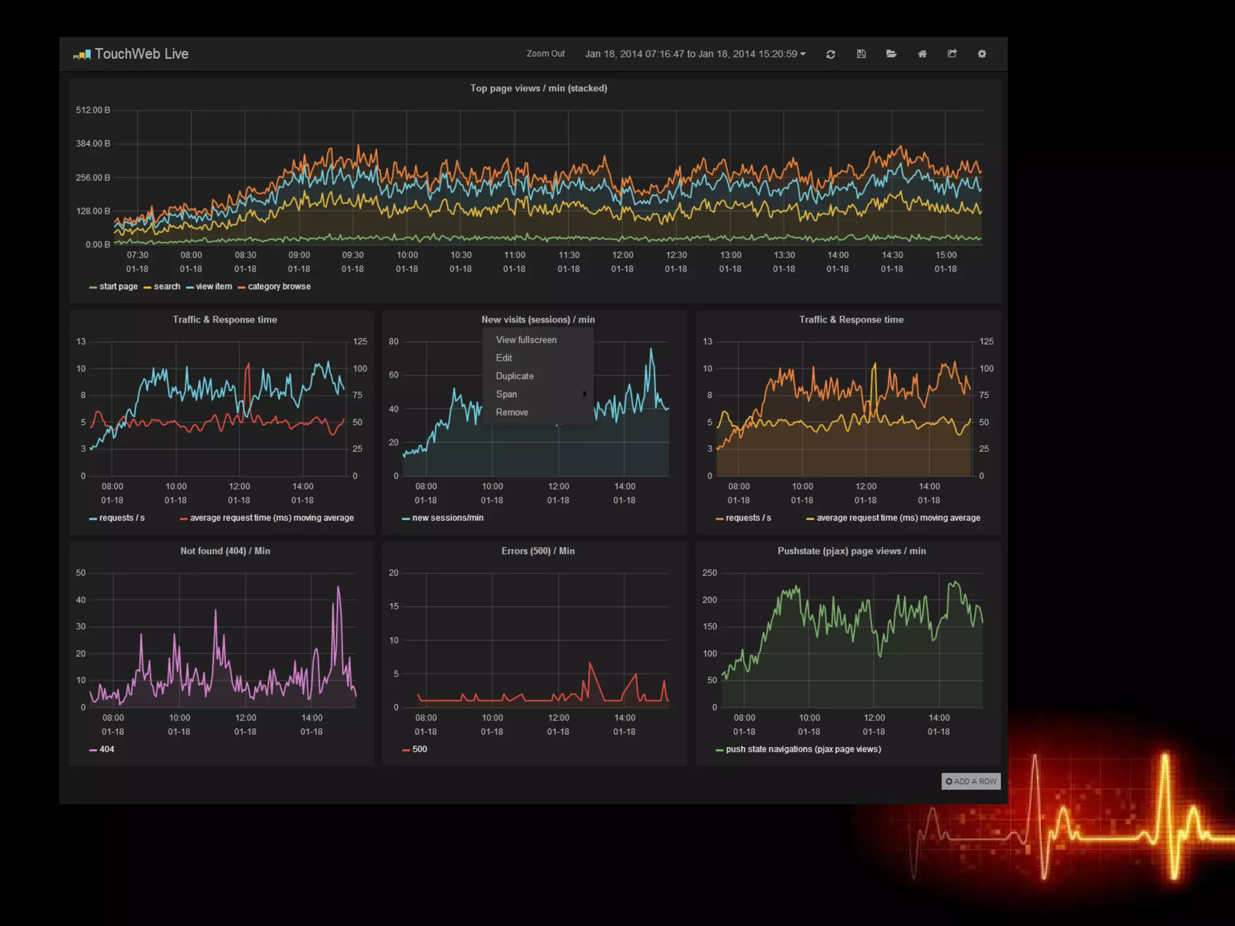Click the save dashboard floppy icon
Viewport: 1235px width, 926px height.
861,54
